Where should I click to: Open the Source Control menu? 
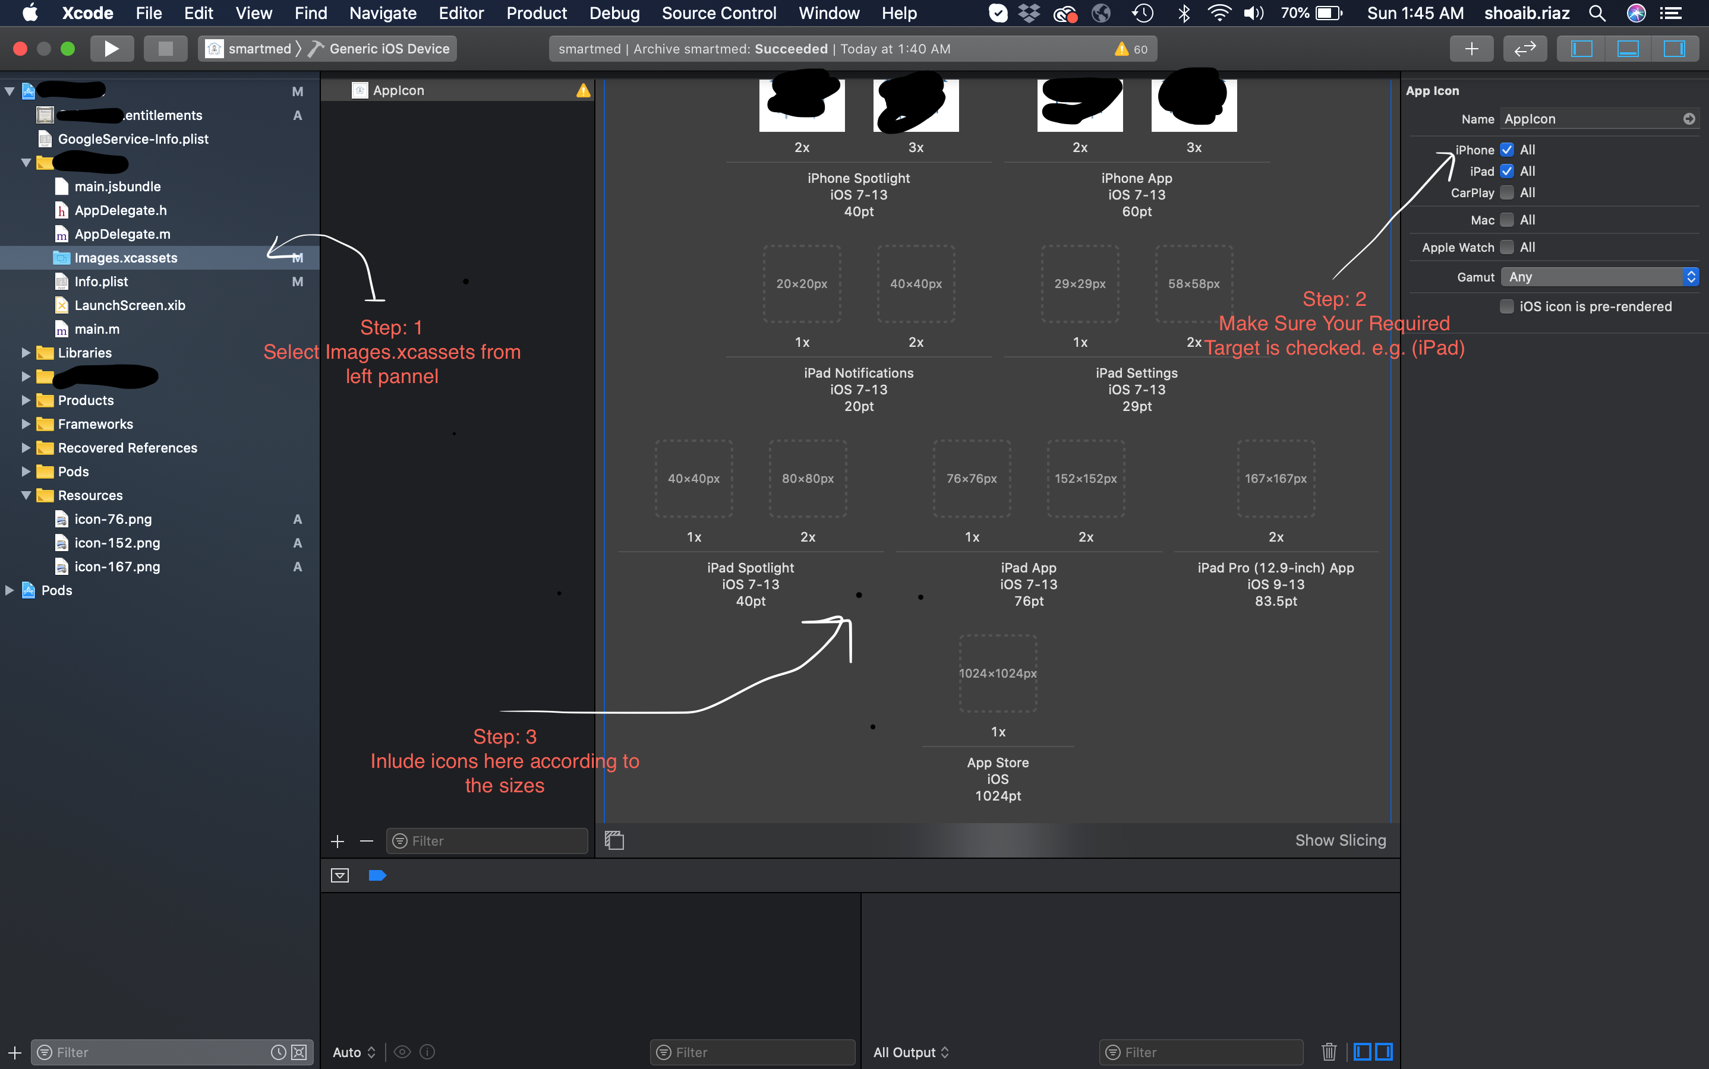pos(718,14)
